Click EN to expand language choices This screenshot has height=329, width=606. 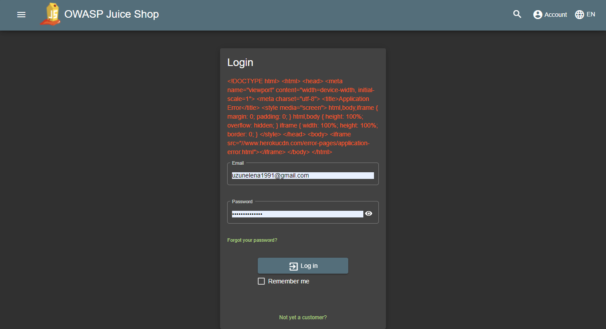(590, 14)
